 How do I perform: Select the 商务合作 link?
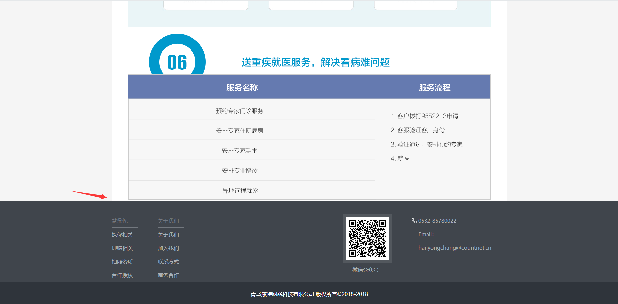[168, 275]
